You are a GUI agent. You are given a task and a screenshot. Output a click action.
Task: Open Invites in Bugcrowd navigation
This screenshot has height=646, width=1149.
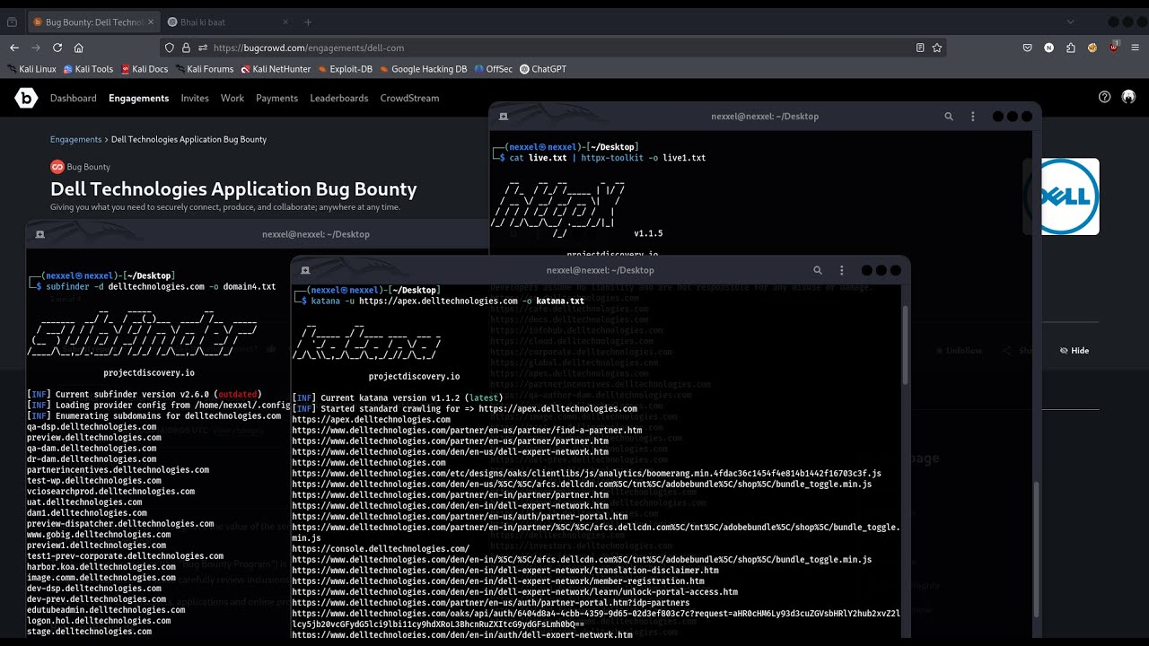coord(195,98)
